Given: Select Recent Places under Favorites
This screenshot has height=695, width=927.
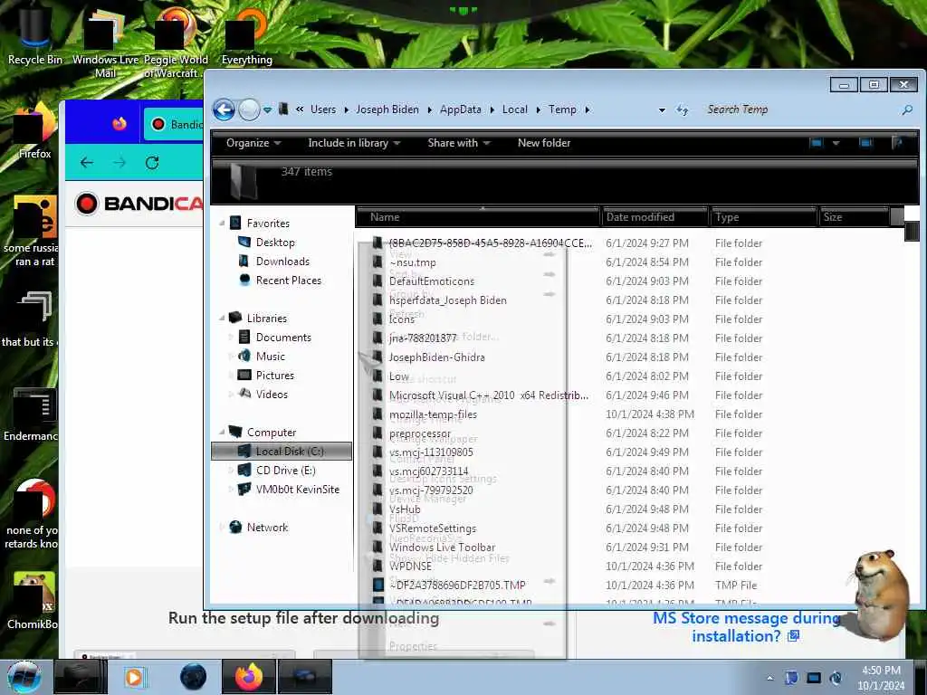Looking at the screenshot, I should tap(289, 281).
